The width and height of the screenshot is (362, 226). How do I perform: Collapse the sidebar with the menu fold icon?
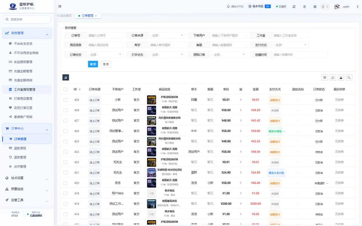tap(60, 6)
